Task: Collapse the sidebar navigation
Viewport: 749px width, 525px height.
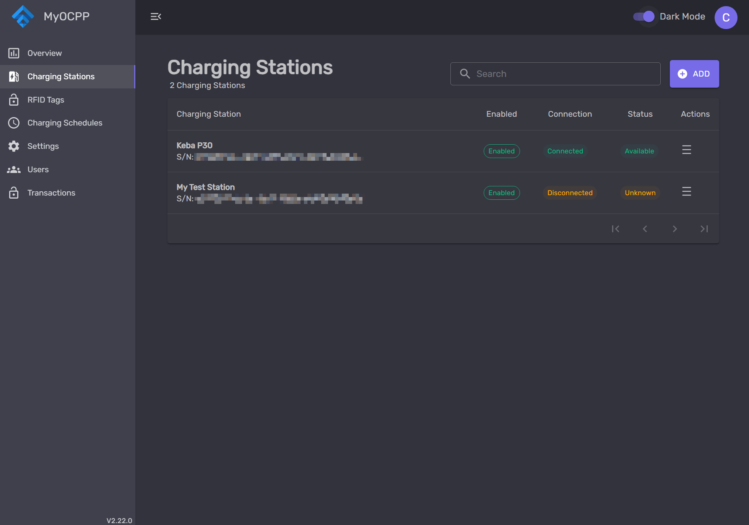Action: point(156,16)
